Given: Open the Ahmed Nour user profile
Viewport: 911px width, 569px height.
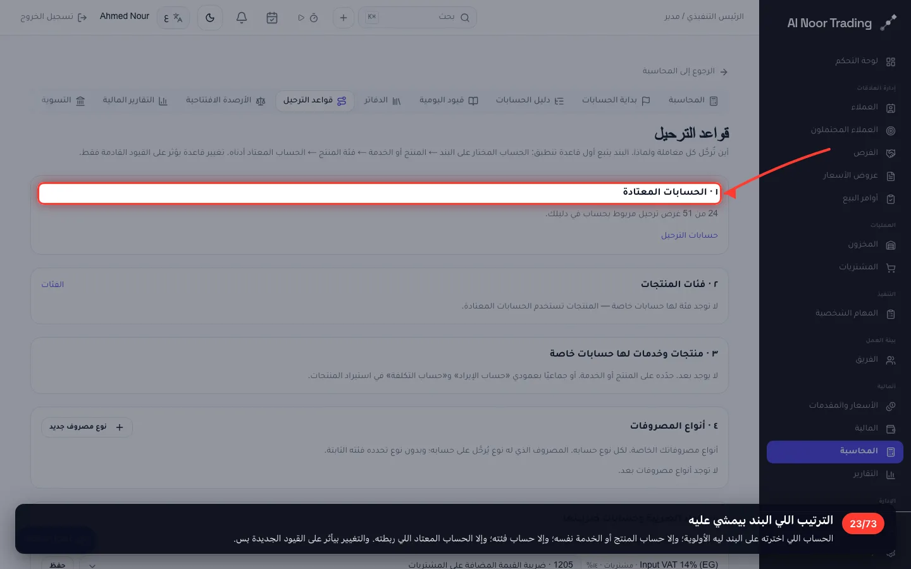Looking at the screenshot, I should (125, 16).
